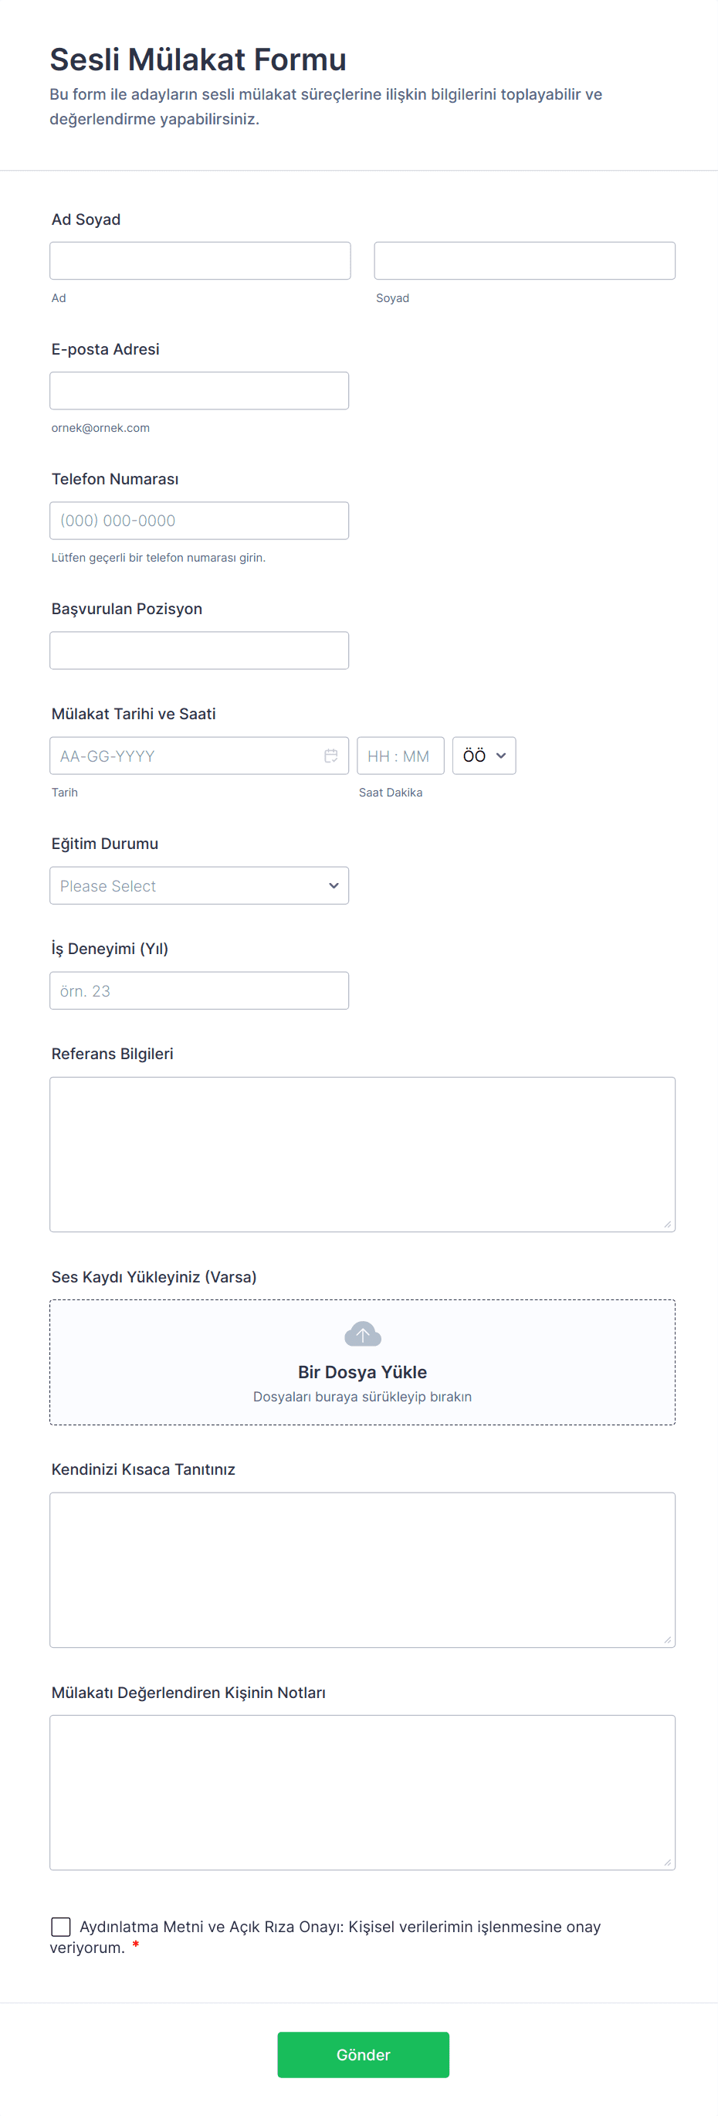Click the Kendinizi Kısaca Tanıtınız text area
718x2116 pixels.
362,1570
